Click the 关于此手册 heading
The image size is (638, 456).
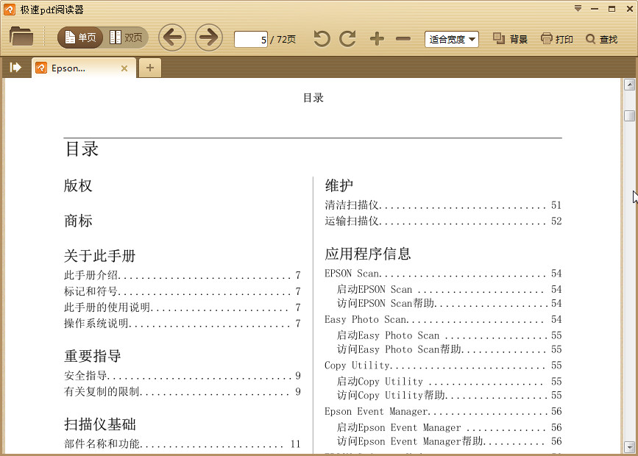coord(99,256)
